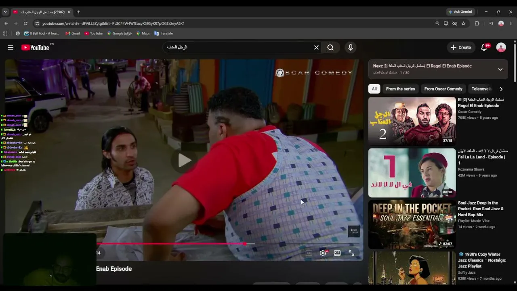Open the 8 Ball Pool bookmark
Viewport: 517px width, 291px height.
[42, 34]
